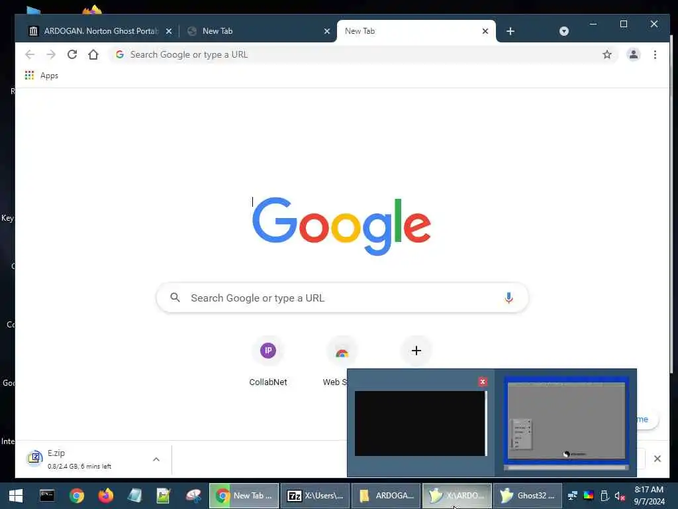The width and height of the screenshot is (678, 509).
Task: Select the black taskbar preview thumbnail
Action: pos(420,424)
